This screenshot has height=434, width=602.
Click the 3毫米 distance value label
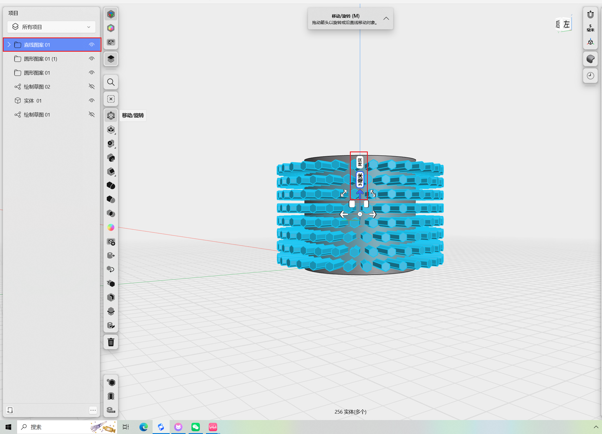pyautogui.click(x=360, y=180)
